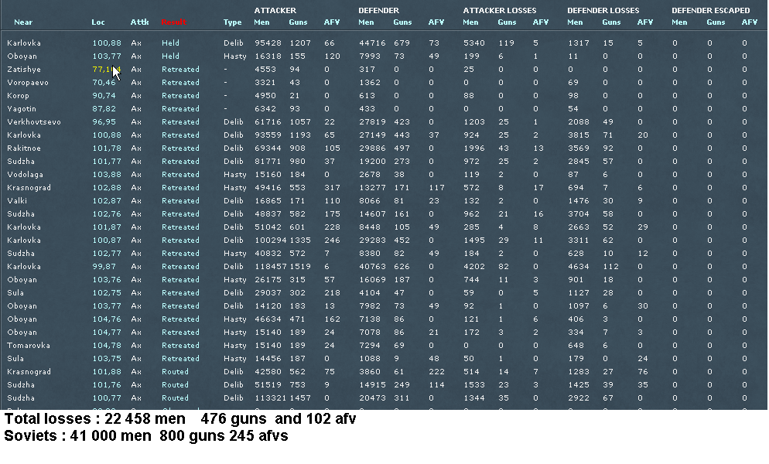Jump to location 90,74 near Korop

click(x=104, y=96)
